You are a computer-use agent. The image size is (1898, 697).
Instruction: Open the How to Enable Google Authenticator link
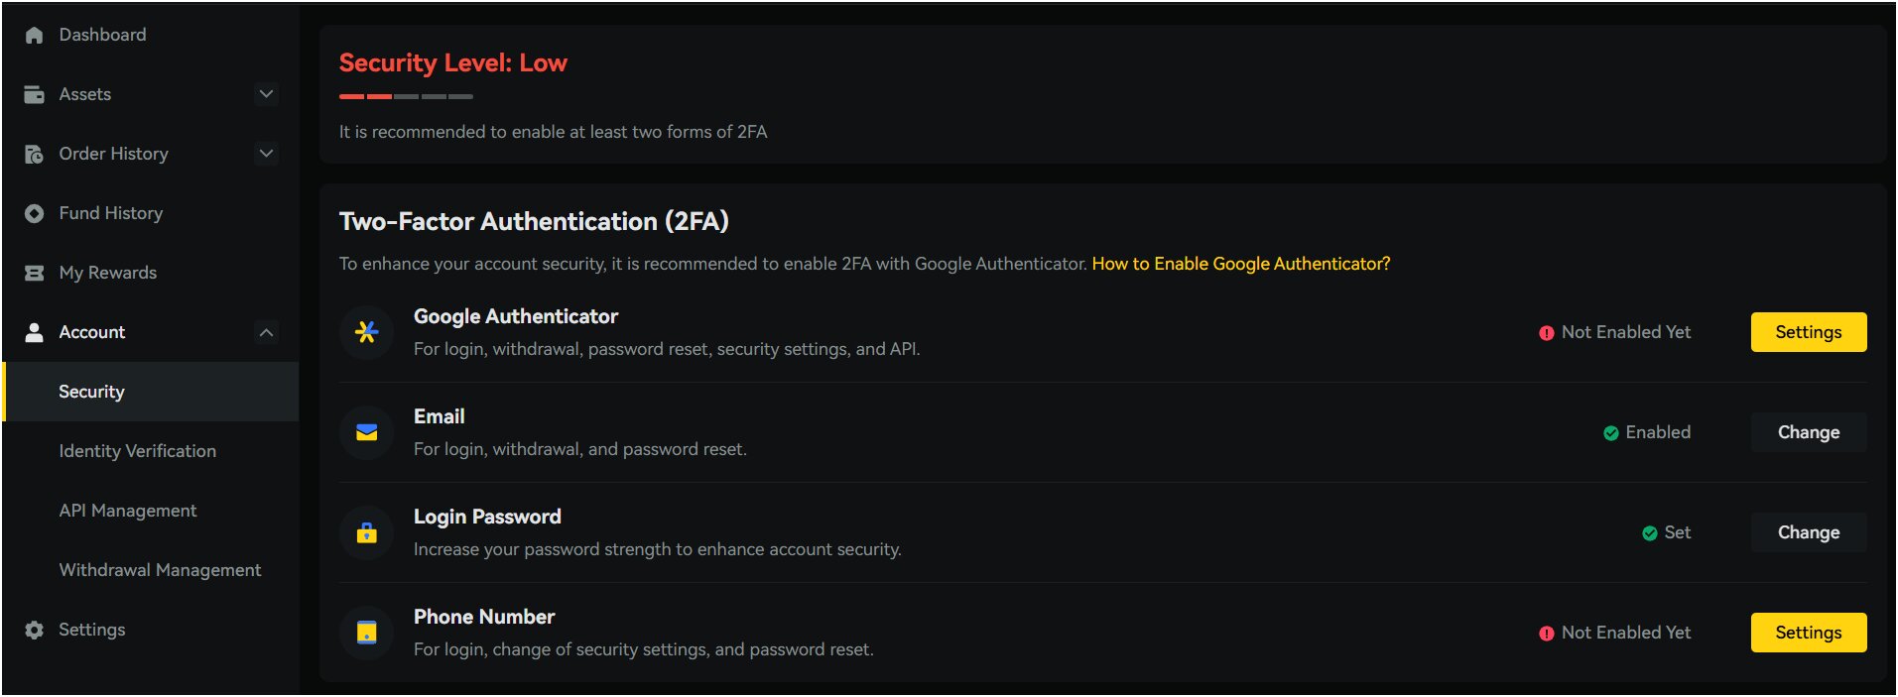click(1239, 264)
